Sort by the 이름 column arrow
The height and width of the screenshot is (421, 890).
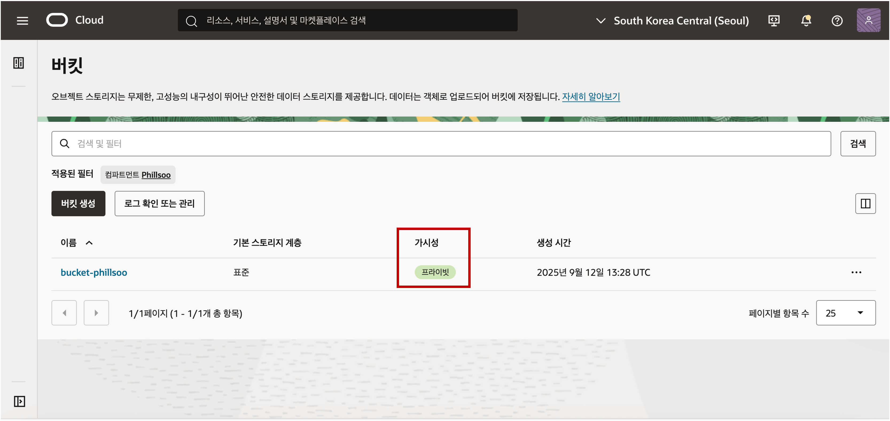(x=89, y=243)
